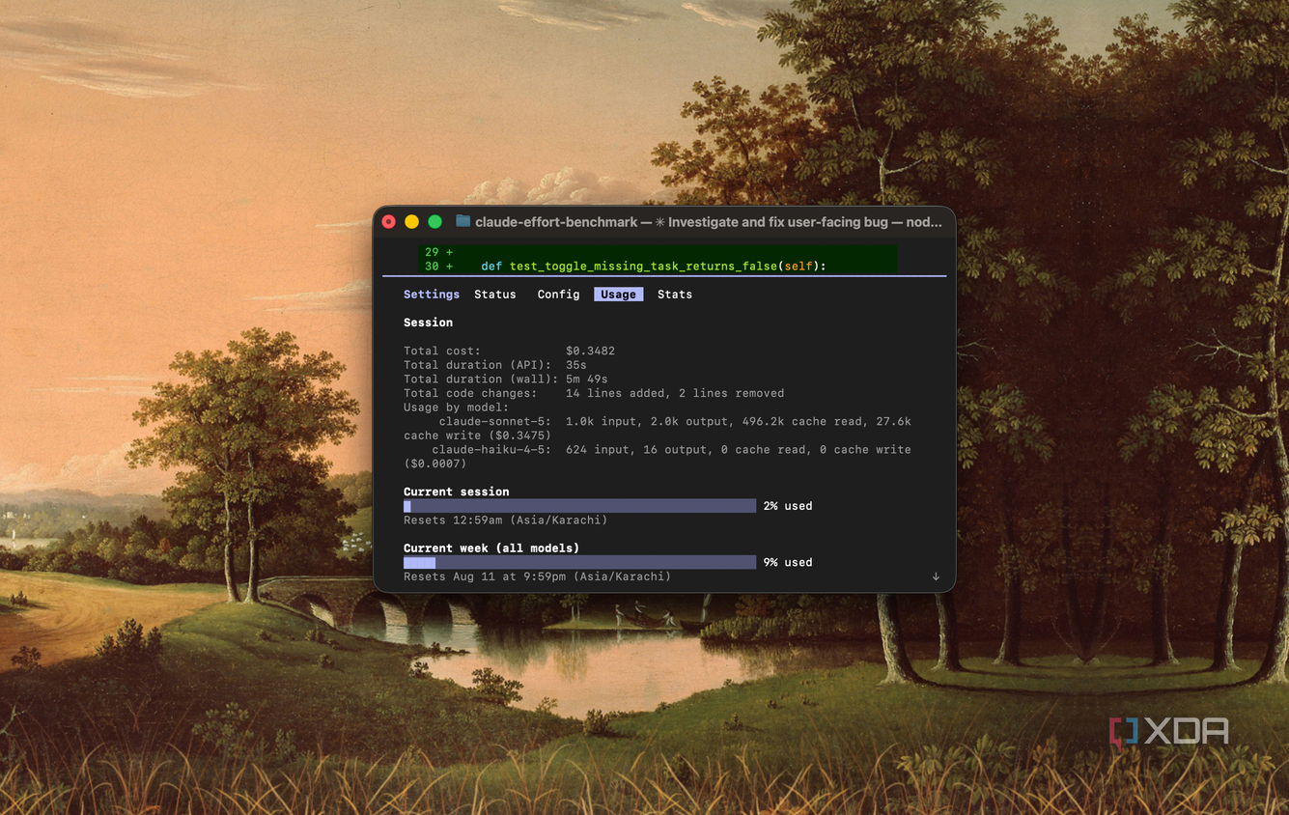This screenshot has height=815, width=1289.
Task: Switch to the Status tab
Action: pos(495,295)
